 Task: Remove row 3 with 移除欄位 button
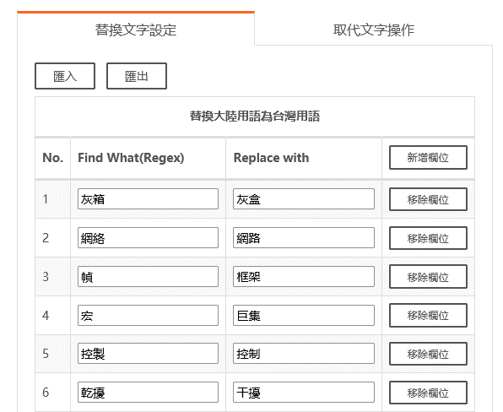[428, 277]
